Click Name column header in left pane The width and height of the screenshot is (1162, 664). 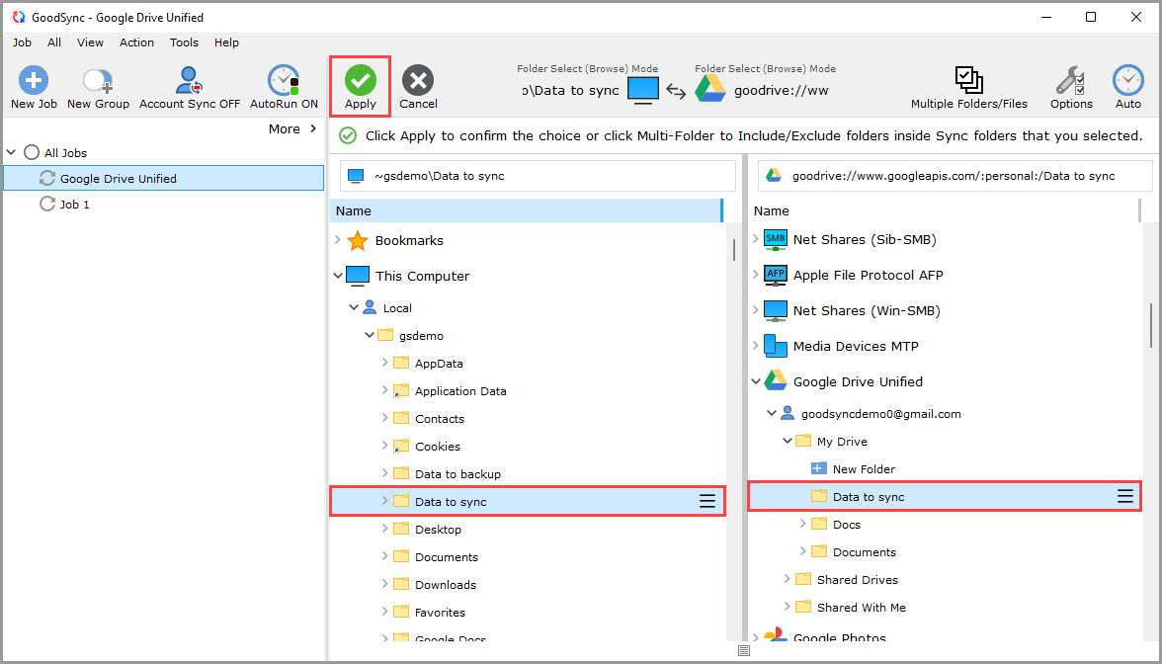pos(526,210)
